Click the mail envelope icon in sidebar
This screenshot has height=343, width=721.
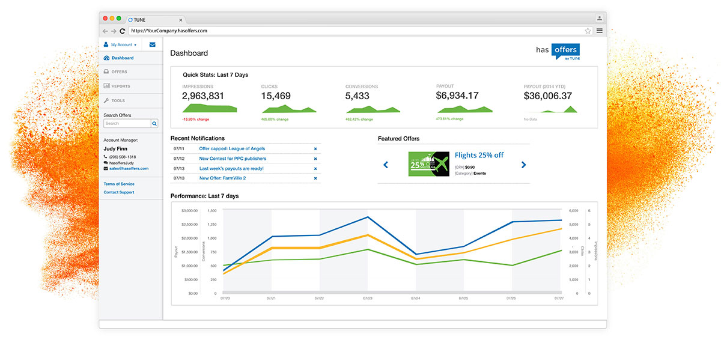coord(152,44)
